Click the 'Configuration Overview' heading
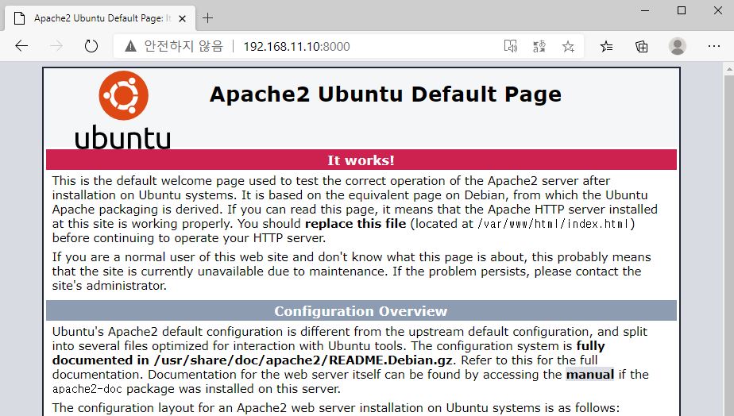 click(361, 311)
